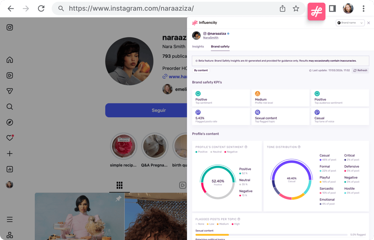Open Explore compass icon
Viewport: 374px width, 240px height.
[9, 122]
